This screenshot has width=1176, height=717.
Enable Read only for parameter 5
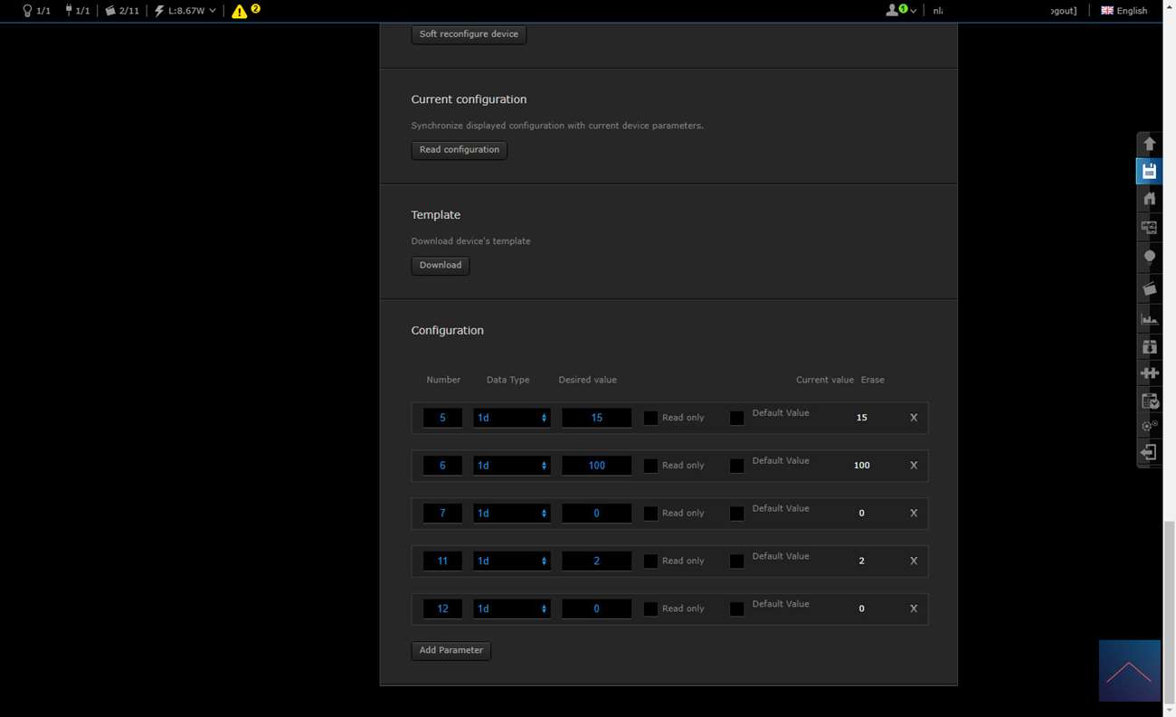[x=650, y=418]
